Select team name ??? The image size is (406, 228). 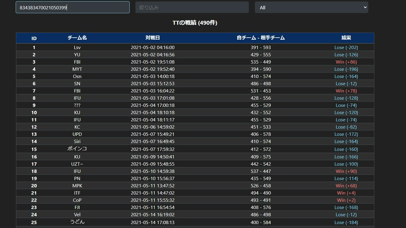pos(77,105)
